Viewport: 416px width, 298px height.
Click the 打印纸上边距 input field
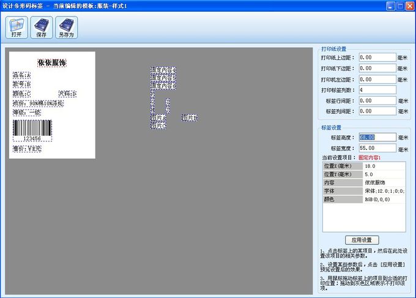[377, 58]
